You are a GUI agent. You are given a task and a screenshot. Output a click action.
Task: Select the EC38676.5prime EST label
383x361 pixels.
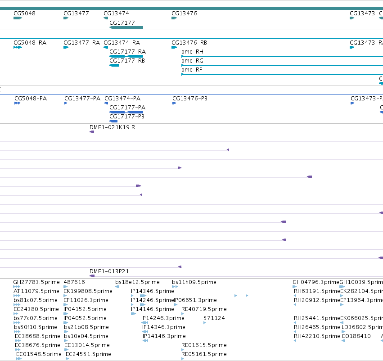pos(37,346)
